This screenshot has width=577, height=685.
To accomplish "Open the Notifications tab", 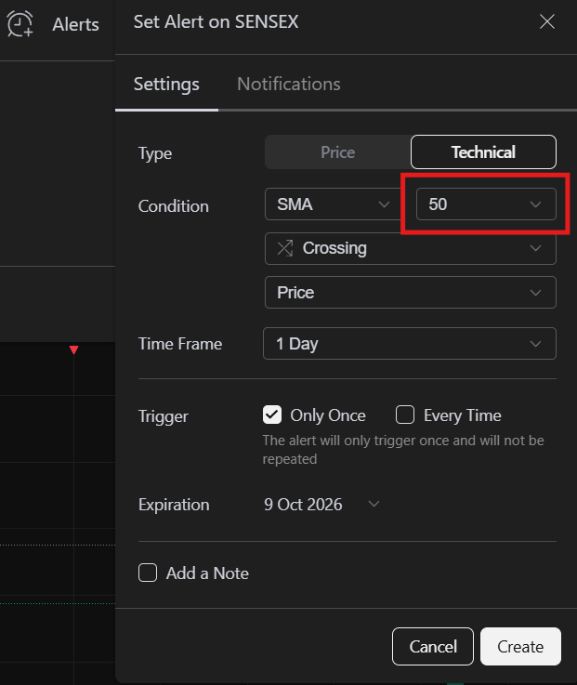I will [x=289, y=84].
